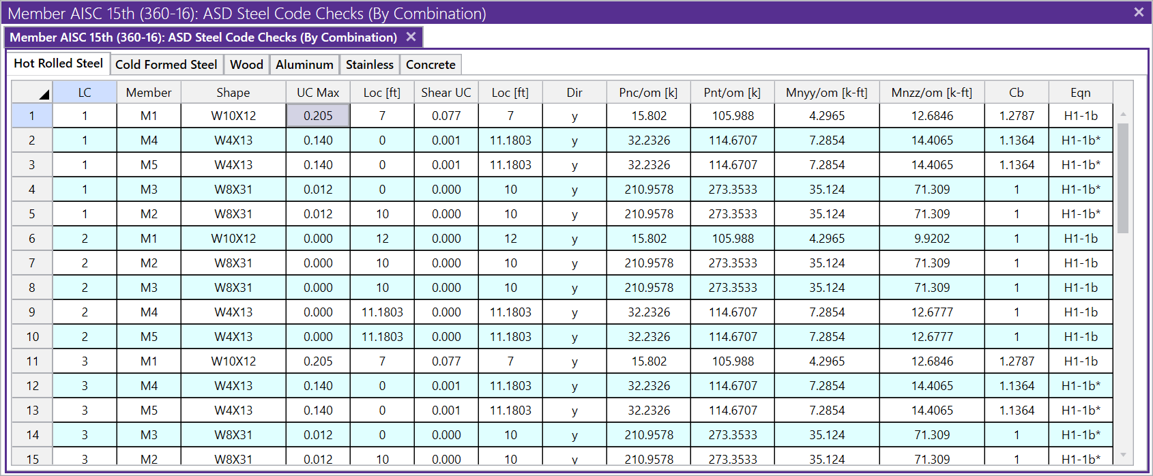Switch to Aluminum tab

point(304,65)
